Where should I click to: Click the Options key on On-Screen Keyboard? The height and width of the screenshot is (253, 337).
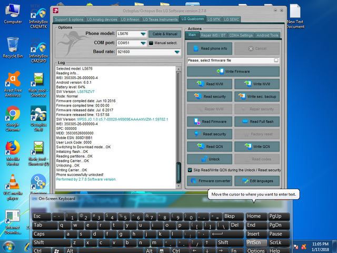pos(256,251)
